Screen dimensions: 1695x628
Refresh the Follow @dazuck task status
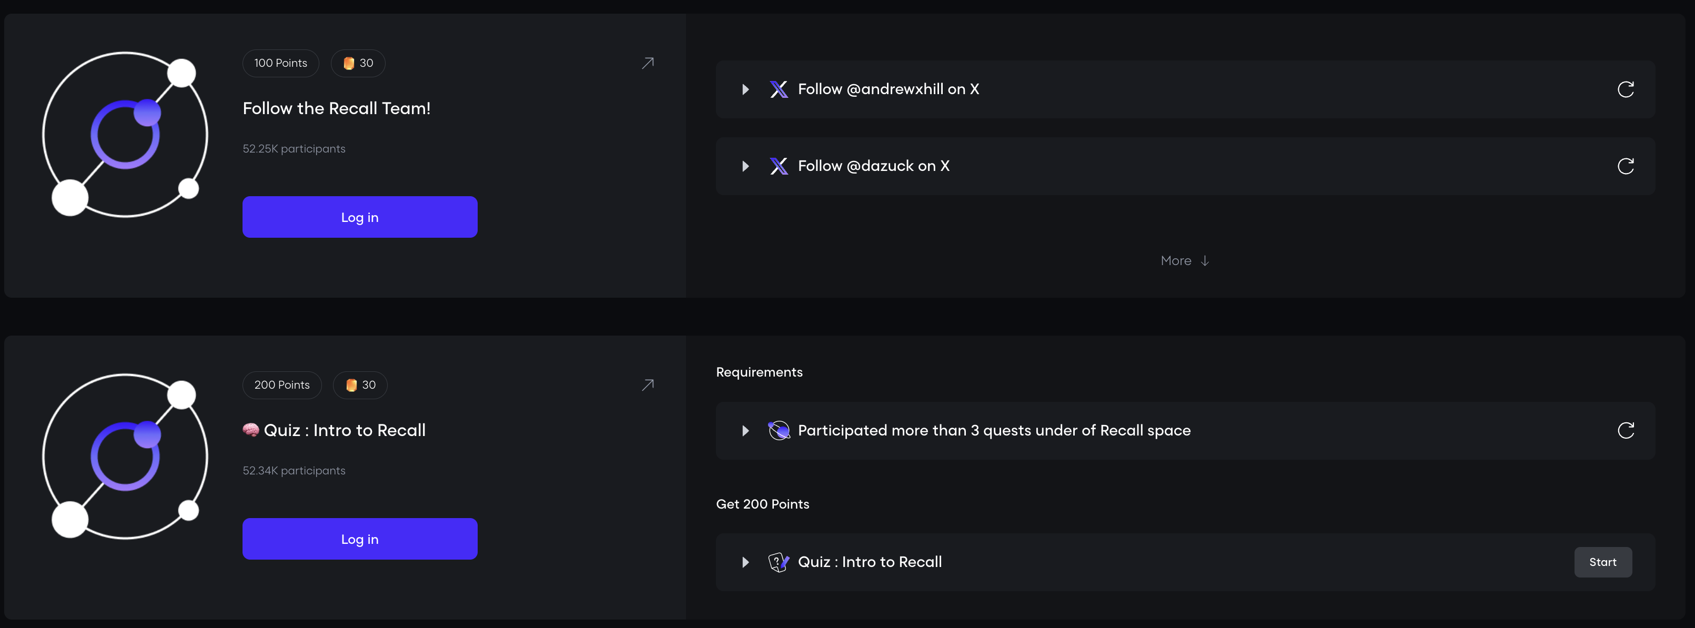pos(1625,166)
